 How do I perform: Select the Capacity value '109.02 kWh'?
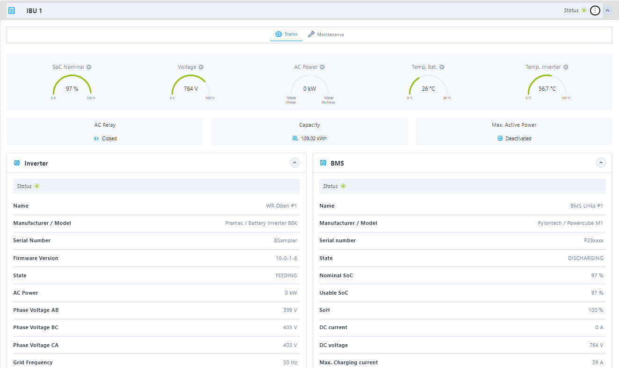[314, 138]
